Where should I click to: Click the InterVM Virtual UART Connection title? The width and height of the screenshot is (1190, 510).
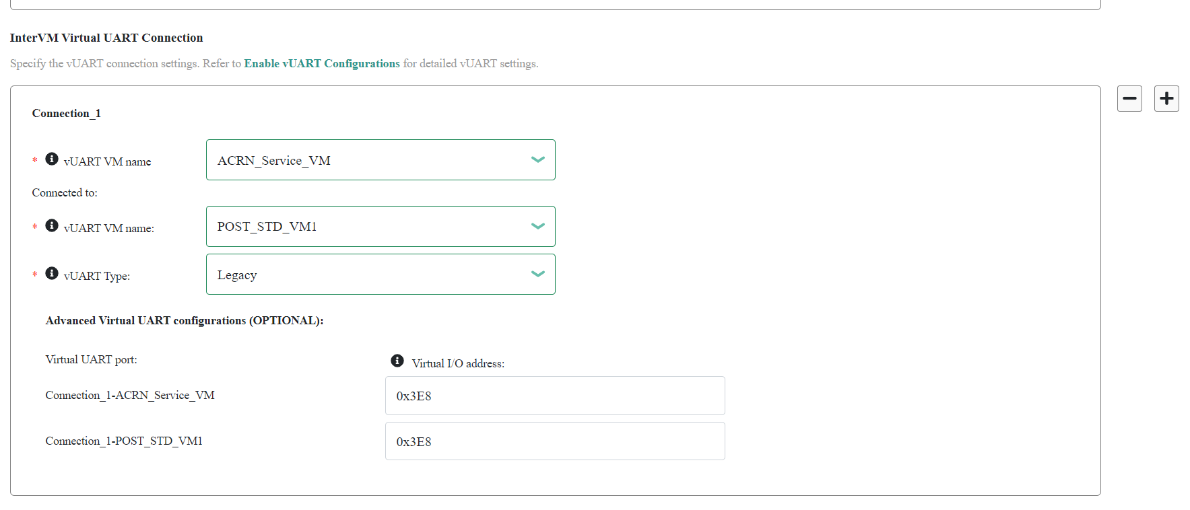106,38
